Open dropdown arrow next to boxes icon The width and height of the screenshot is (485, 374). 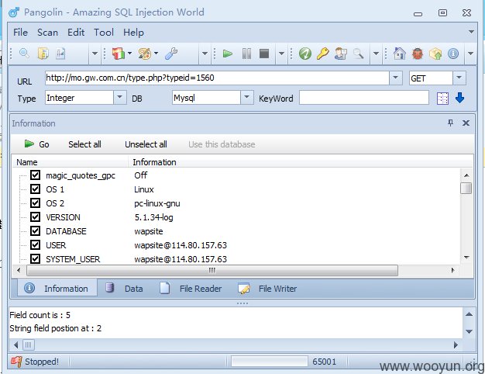point(129,54)
